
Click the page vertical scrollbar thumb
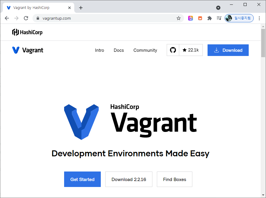pyautogui.click(x=263, y=43)
